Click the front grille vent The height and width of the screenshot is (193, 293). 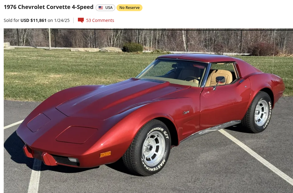point(66,160)
